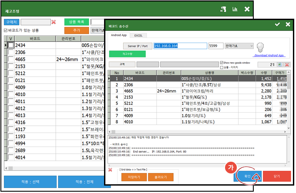Screen dimensions: 296x193
Task: Click the 상품명 column header in 바코드 송수신 grid
Action: pos(209,73)
